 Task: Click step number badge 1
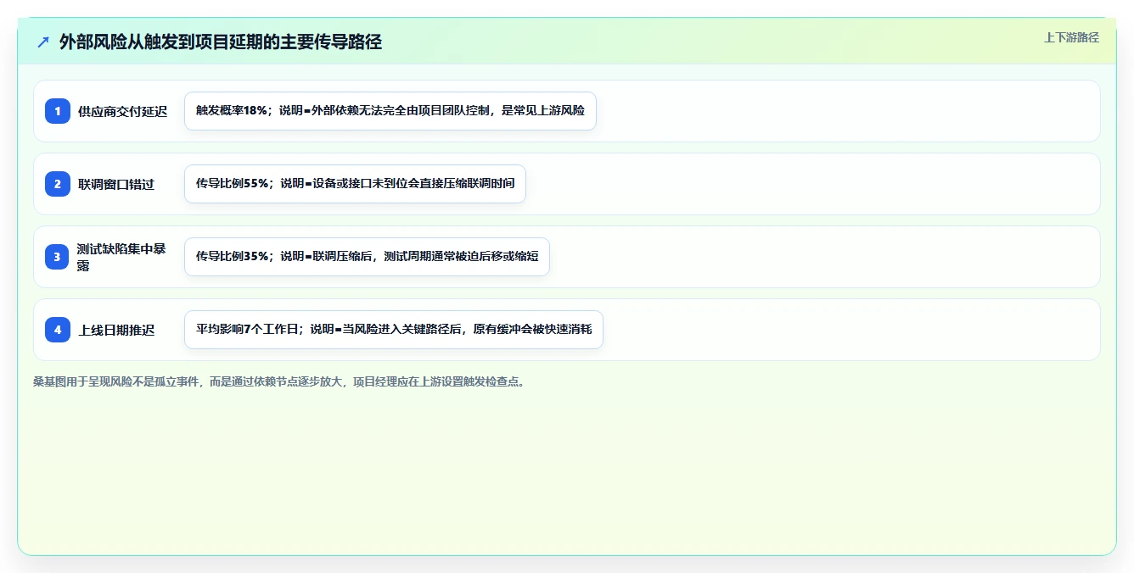point(58,111)
